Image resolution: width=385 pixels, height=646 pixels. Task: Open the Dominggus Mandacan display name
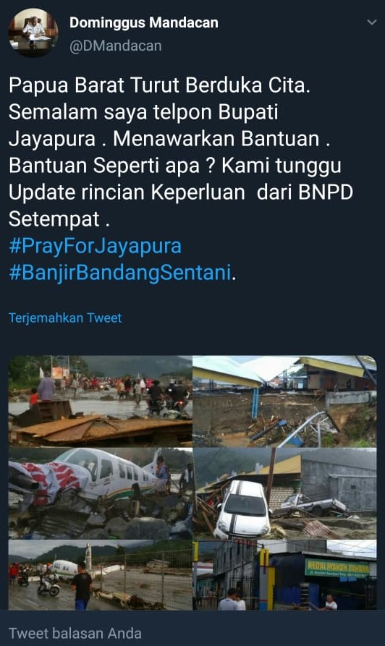144,22
